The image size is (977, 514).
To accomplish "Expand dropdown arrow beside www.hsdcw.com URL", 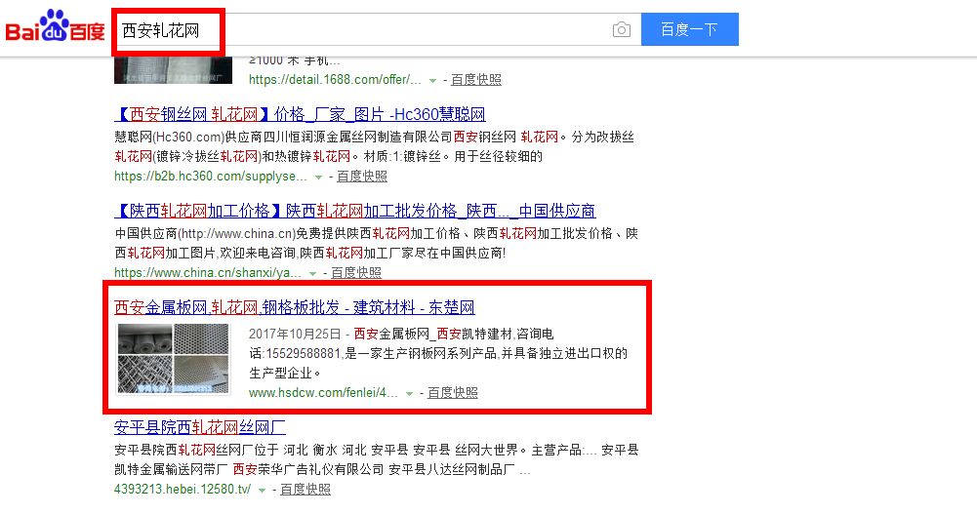I will [x=409, y=393].
